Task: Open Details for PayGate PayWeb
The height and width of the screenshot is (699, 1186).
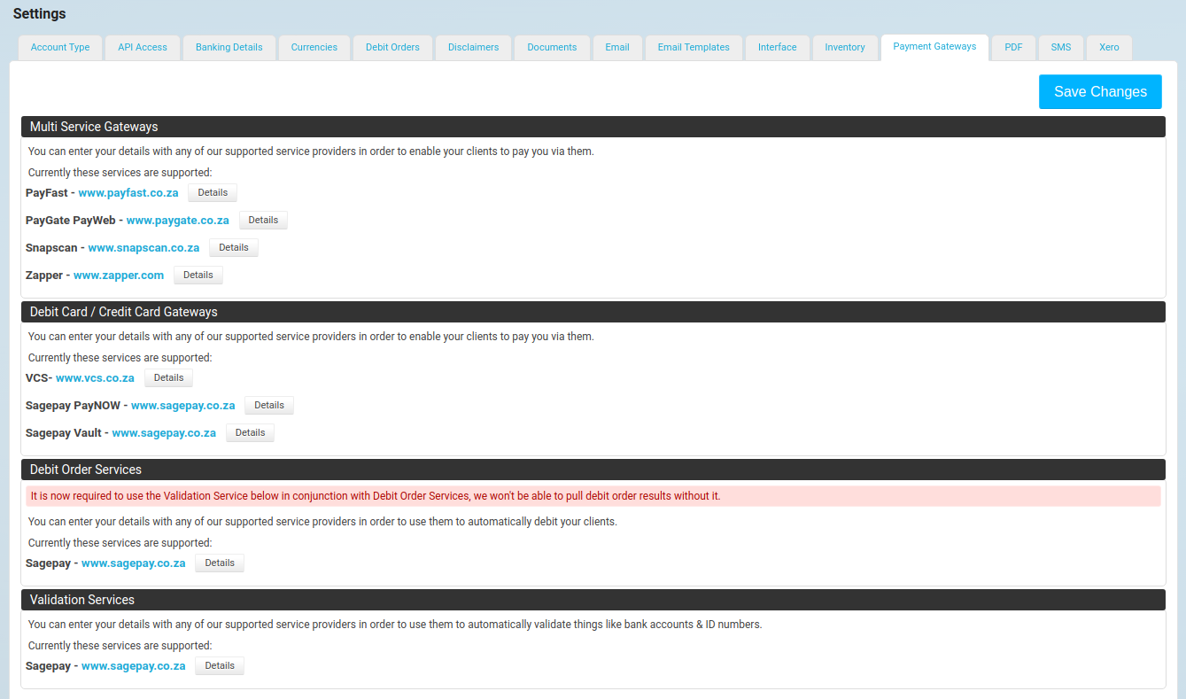Action: (x=263, y=220)
